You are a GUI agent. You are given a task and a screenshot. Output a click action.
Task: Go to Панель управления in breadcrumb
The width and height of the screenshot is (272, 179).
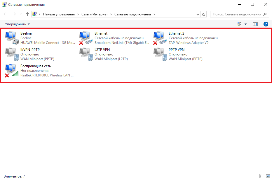point(59,14)
